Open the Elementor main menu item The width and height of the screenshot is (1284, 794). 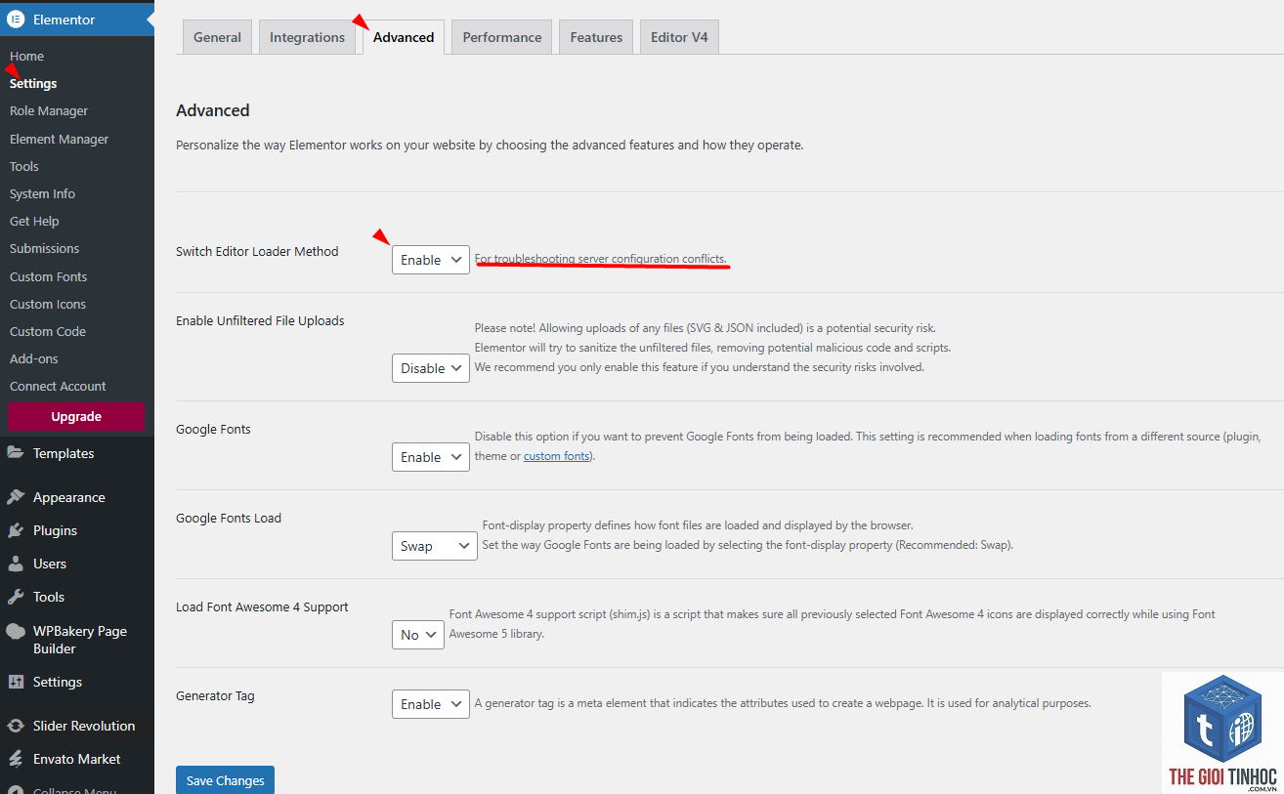tap(77, 20)
